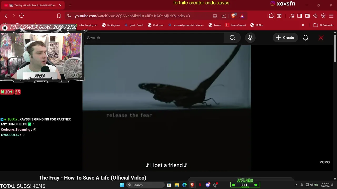Open the Clock error bookmark
Image resolution: width=337 pixels, height=189 pixels.
(x=156, y=25)
